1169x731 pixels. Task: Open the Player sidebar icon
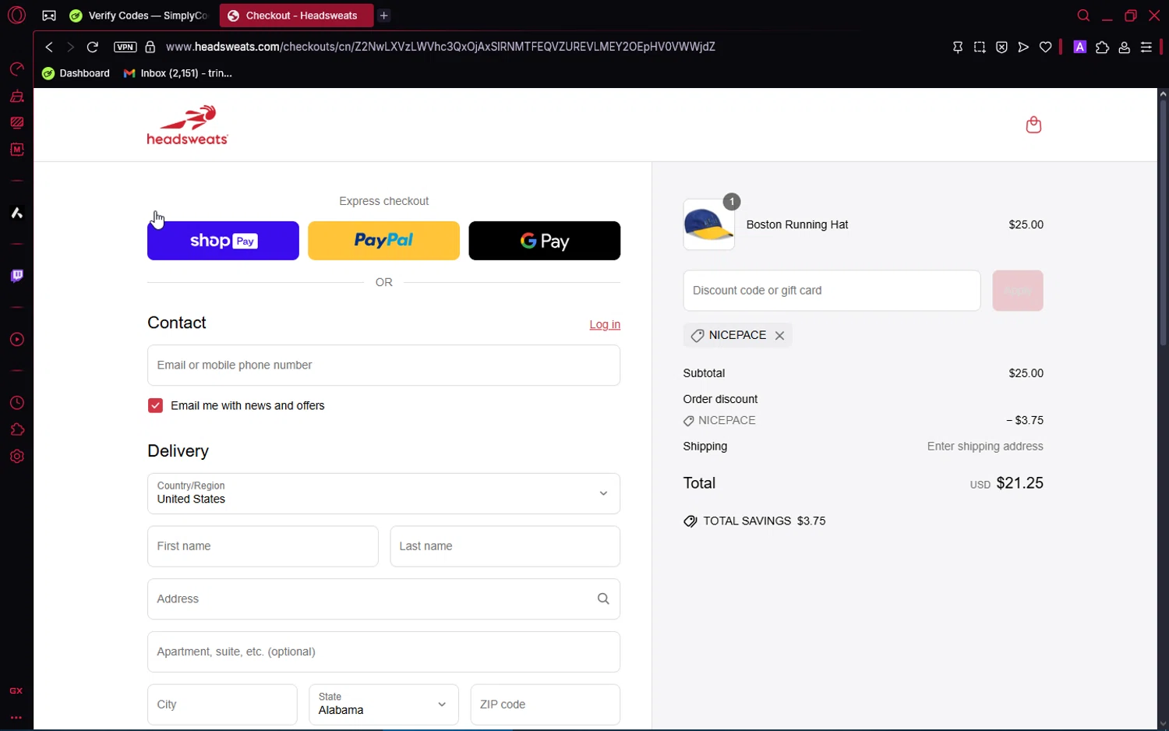point(16,340)
